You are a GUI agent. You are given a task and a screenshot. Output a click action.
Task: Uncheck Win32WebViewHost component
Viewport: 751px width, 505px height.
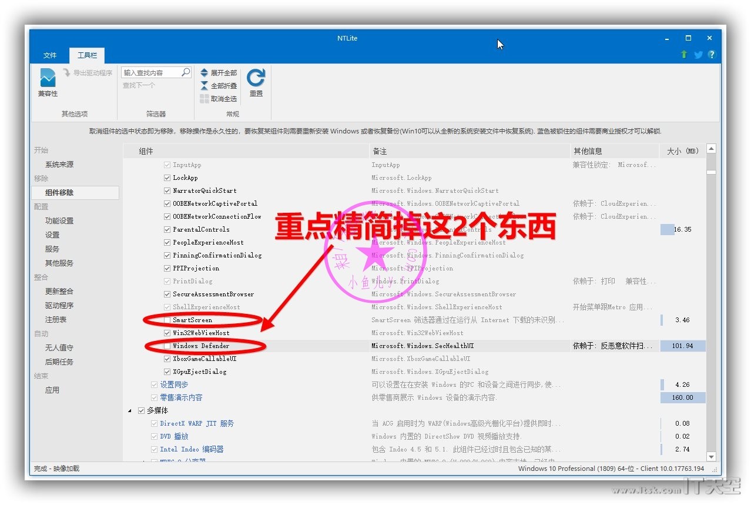click(167, 333)
